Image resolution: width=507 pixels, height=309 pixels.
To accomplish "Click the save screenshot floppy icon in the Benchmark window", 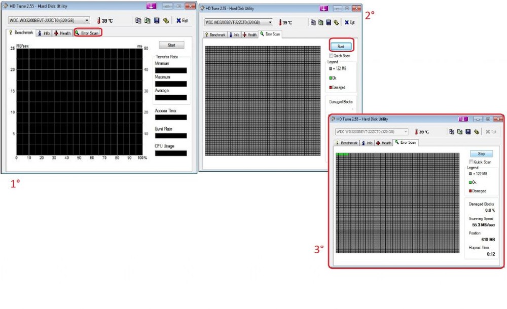I will (157, 20).
